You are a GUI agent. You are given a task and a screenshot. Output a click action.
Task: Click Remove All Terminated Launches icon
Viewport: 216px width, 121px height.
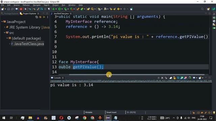tap(166, 78)
